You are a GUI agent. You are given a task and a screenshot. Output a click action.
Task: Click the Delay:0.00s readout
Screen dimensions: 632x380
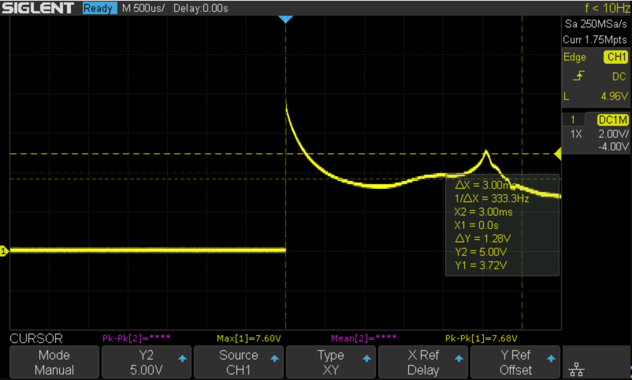(x=201, y=8)
